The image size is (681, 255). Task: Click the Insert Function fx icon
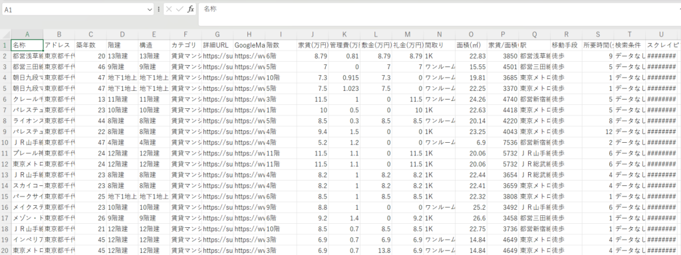(191, 9)
